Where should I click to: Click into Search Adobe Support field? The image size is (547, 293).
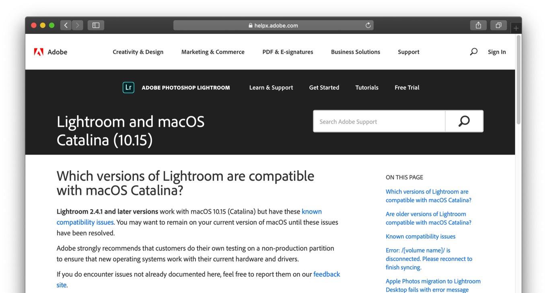click(379, 121)
